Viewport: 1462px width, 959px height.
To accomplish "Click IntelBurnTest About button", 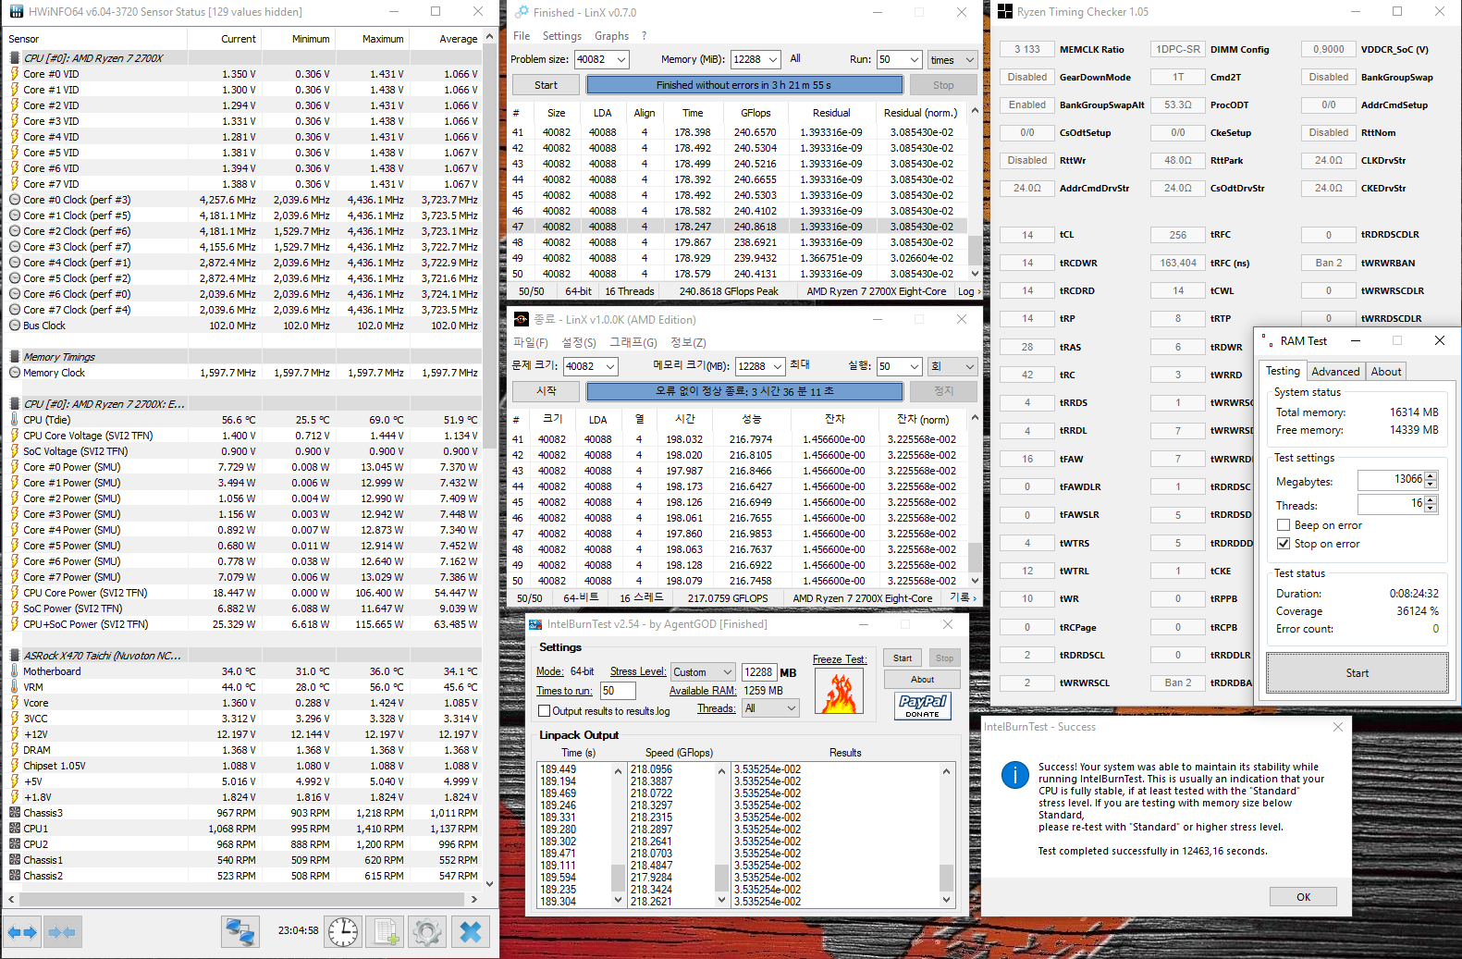I will click(922, 680).
